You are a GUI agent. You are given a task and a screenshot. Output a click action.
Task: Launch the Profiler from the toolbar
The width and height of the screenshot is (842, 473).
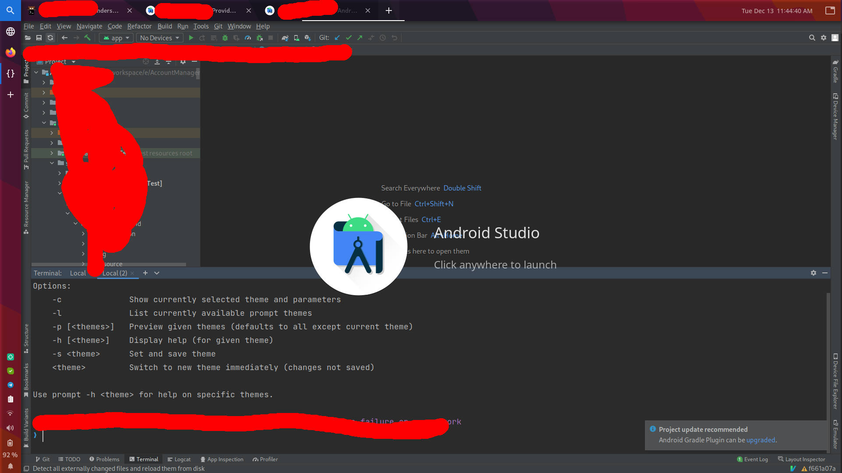tap(248, 38)
